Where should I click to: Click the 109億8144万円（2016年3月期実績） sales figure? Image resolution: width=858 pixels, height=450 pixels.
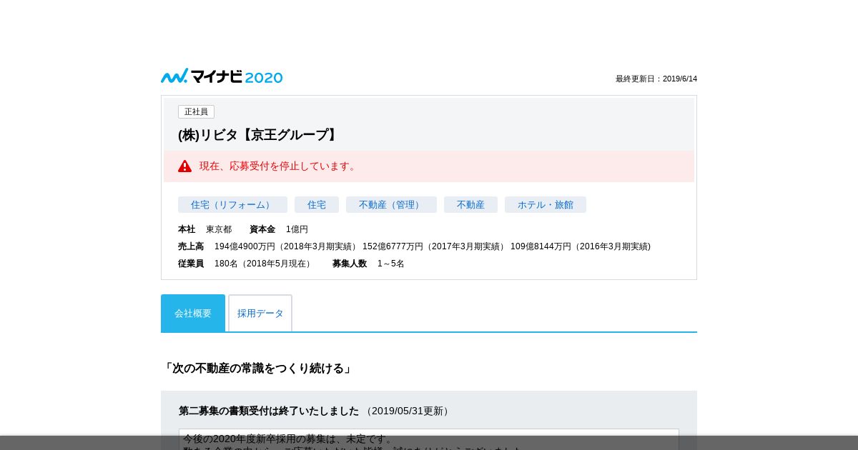point(581,246)
